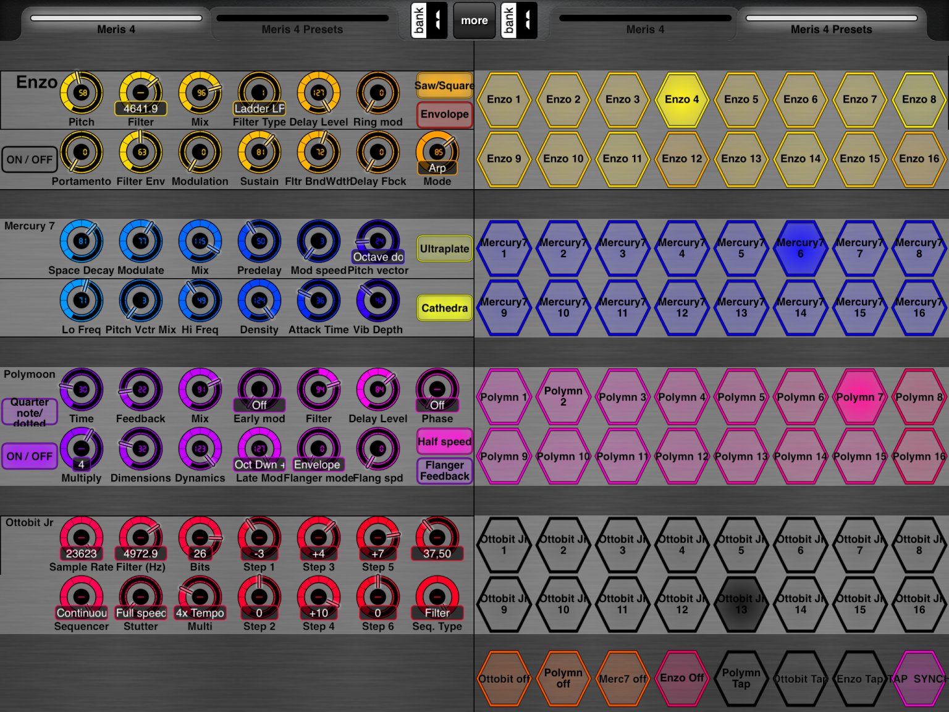The image size is (949, 712).
Task: Adjust the Enzo Pitch knob
Action: (82, 93)
